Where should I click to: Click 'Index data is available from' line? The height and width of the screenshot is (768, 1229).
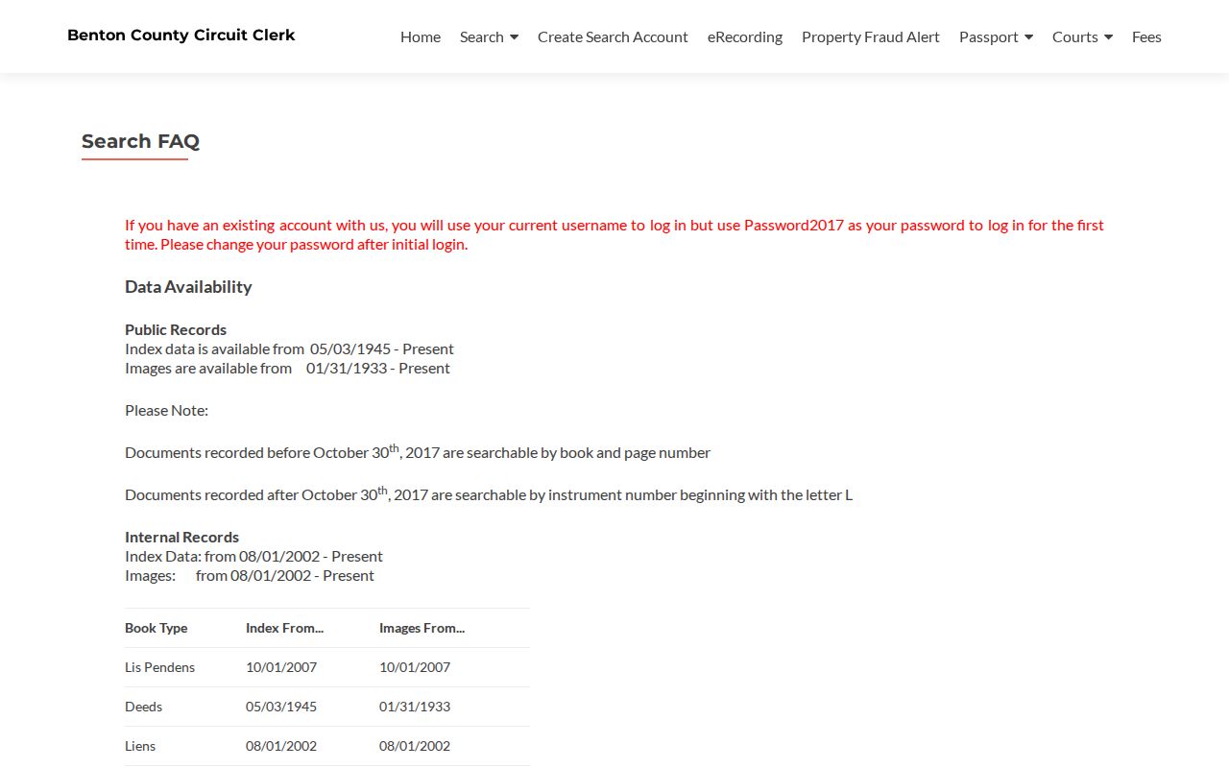pyautogui.click(x=289, y=348)
